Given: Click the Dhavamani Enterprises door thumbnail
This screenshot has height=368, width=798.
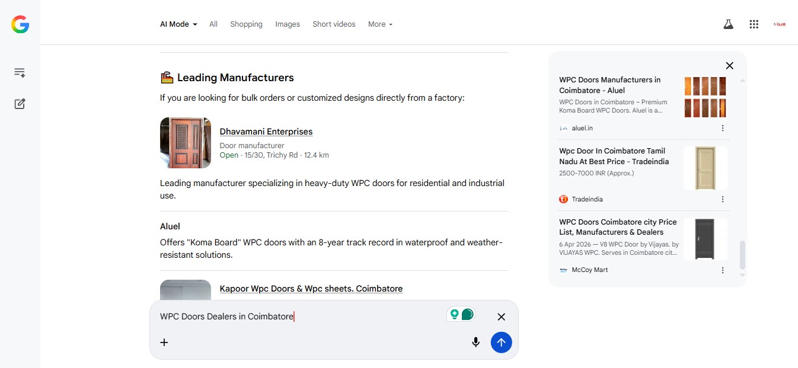Looking at the screenshot, I should pos(186,143).
